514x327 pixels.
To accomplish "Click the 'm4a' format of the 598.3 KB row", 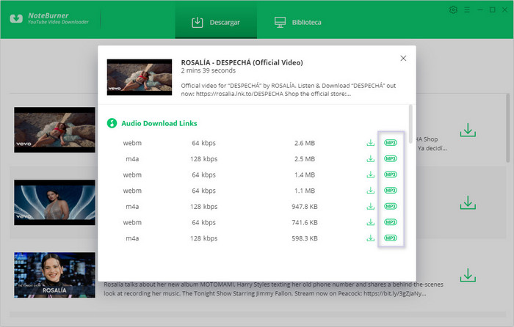I will pyautogui.click(x=132, y=238).
